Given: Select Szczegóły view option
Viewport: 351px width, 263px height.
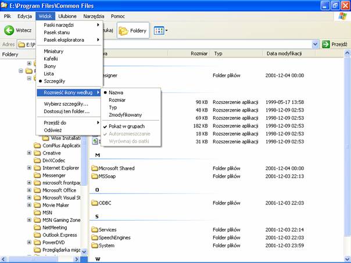Looking at the screenshot, I should coord(70,81).
